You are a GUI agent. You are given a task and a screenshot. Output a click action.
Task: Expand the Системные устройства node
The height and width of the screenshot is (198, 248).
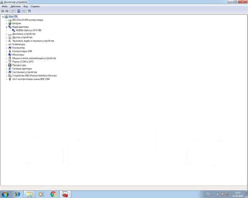coord(7,72)
